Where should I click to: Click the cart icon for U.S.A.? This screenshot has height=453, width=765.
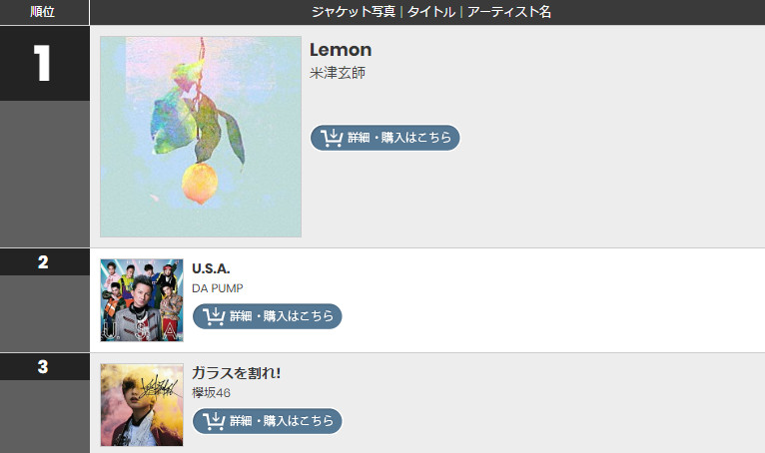(214, 316)
